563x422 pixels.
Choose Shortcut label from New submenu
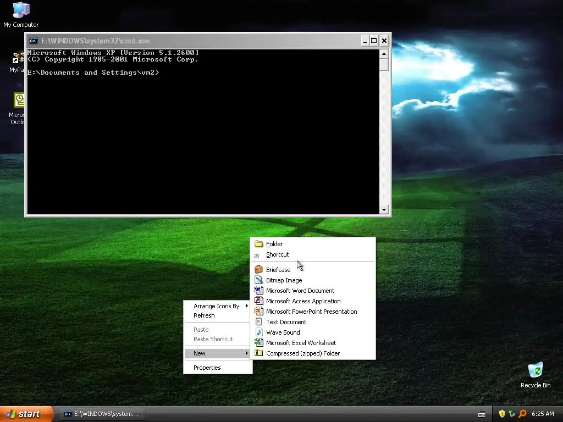(277, 254)
